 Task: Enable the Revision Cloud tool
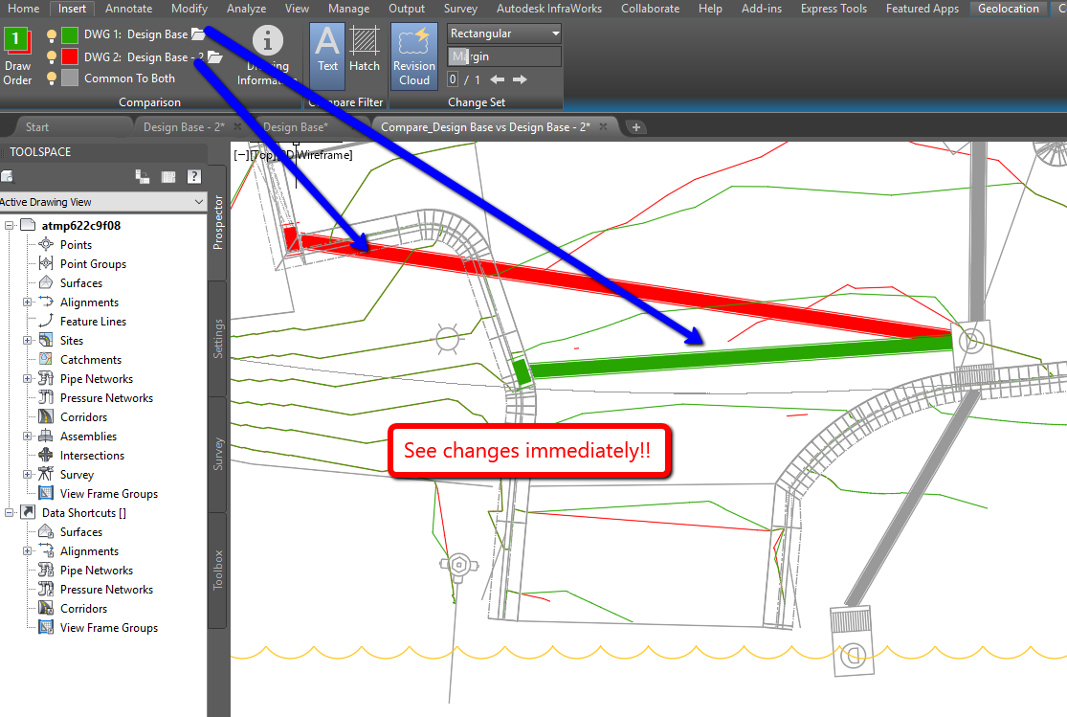pyautogui.click(x=413, y=56)
